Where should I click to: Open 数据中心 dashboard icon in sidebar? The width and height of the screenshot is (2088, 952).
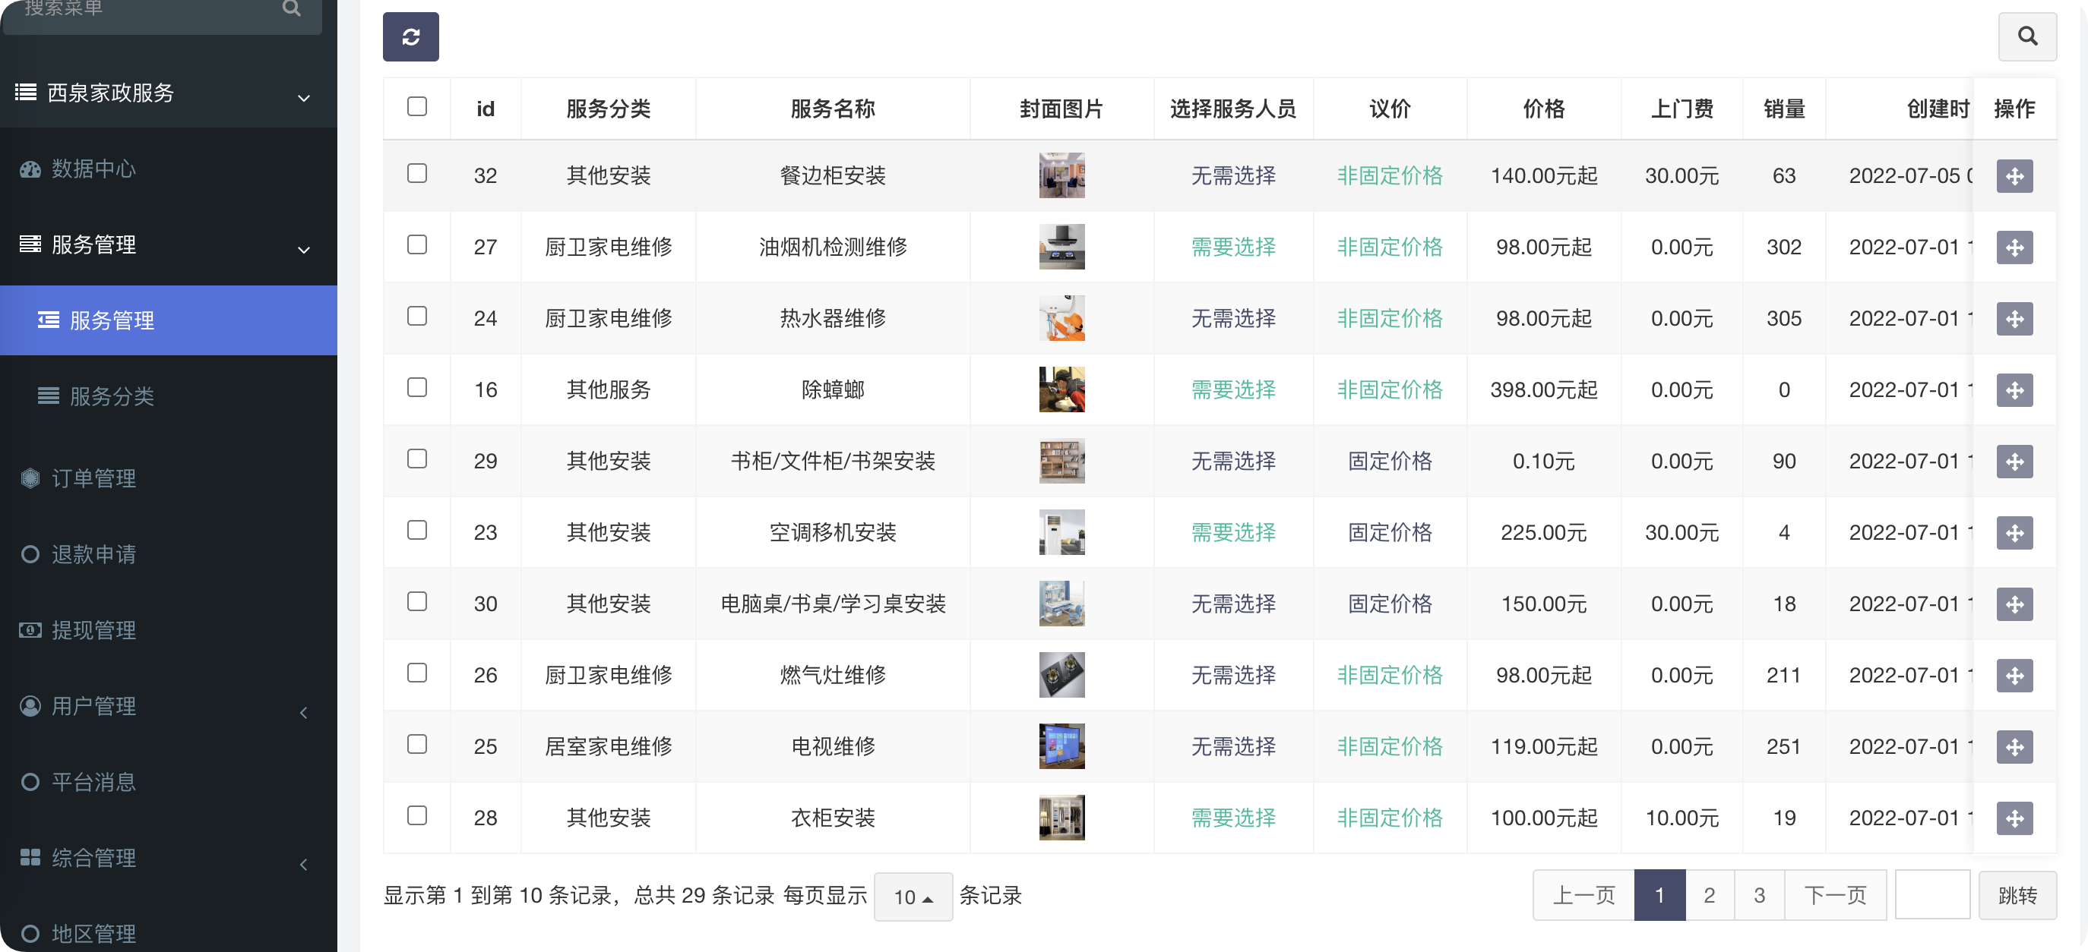point(30,169)
